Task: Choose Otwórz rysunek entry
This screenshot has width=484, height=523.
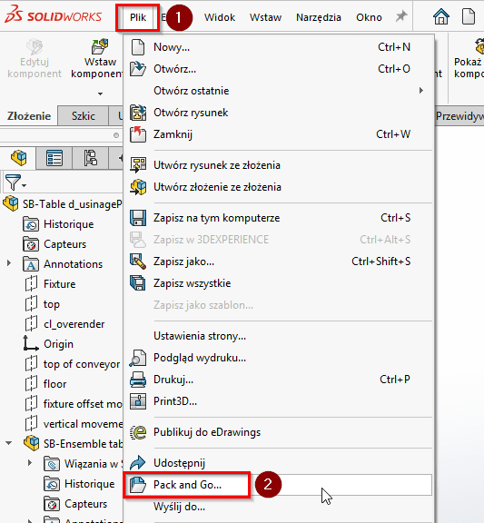Action: click(x=279, y=113)
